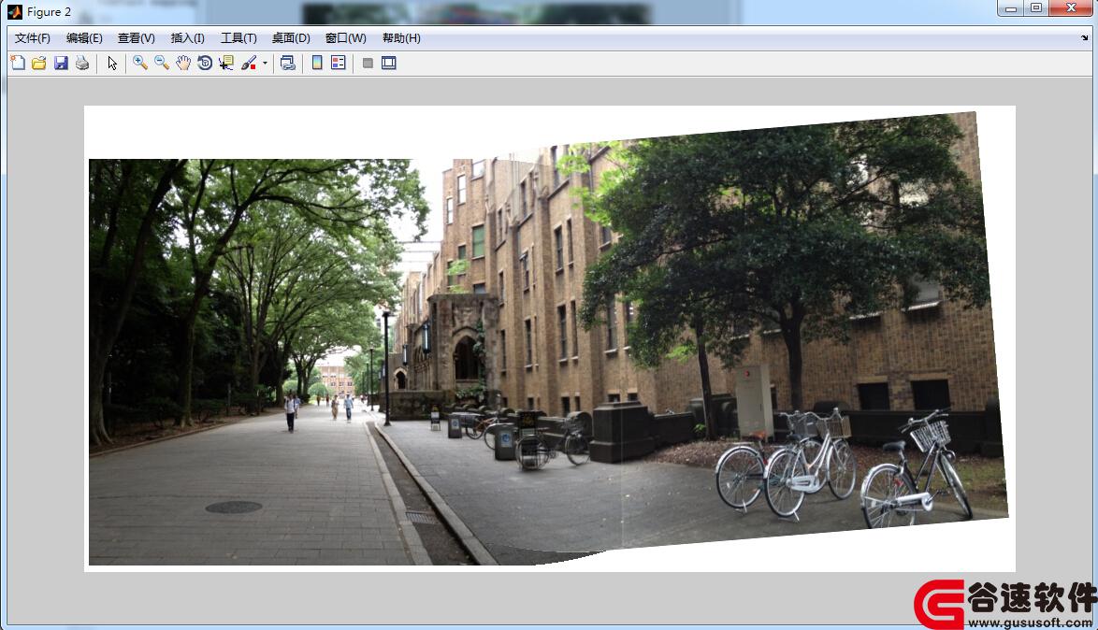
Task: Open the 文件(F) menu
Action: click(32, 37)
